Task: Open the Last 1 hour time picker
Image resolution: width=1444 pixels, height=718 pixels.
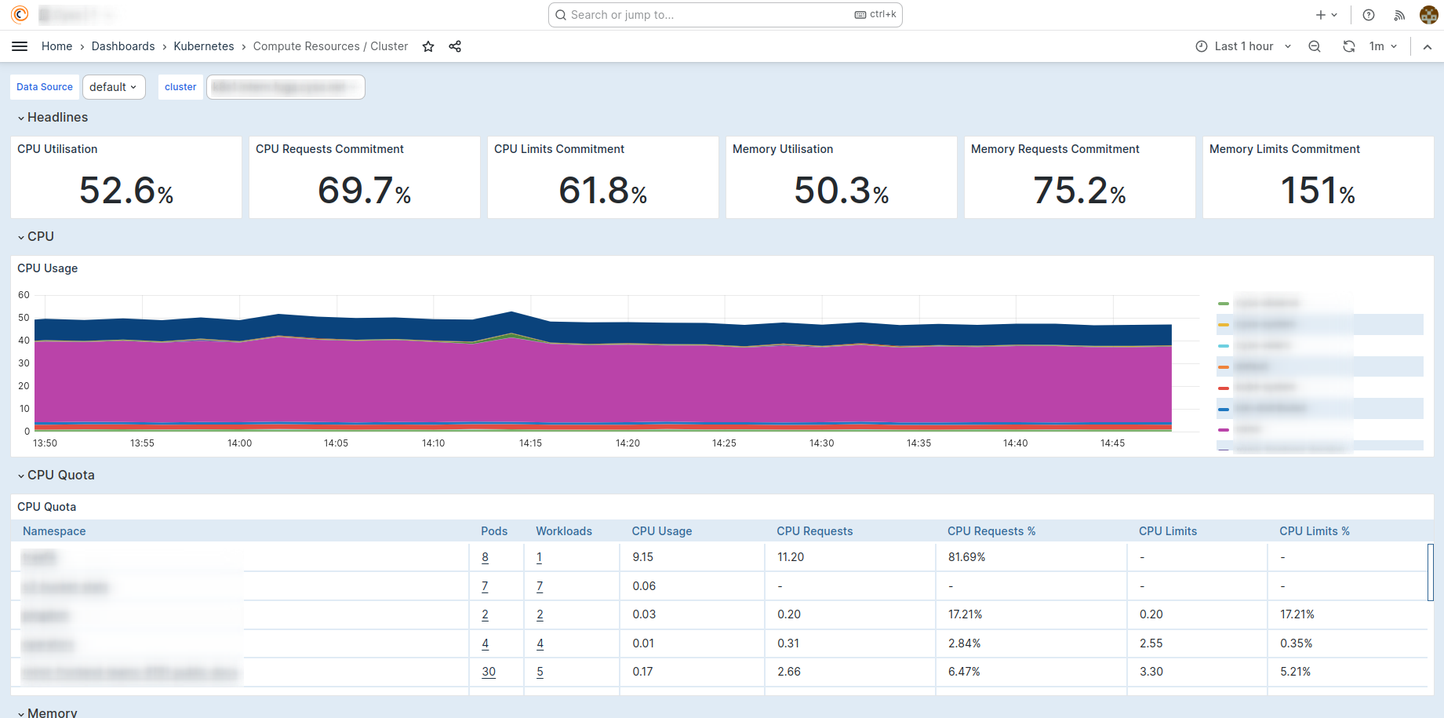Action: click(1243, 46)
